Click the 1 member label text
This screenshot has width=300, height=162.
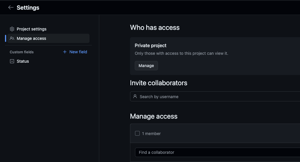coord(151,134)
